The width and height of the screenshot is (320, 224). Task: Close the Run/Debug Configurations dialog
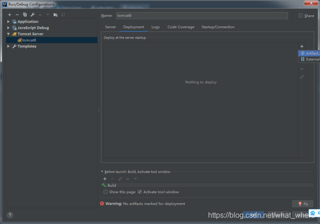[311, 3]
